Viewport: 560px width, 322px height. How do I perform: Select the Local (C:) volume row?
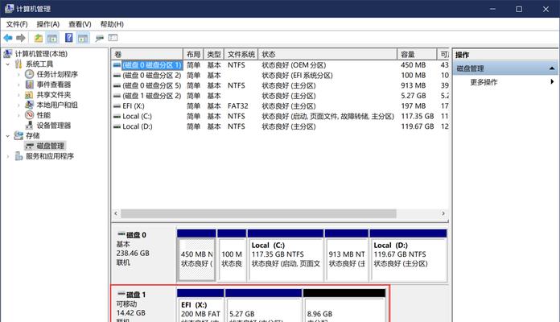[x=280, y=116]
